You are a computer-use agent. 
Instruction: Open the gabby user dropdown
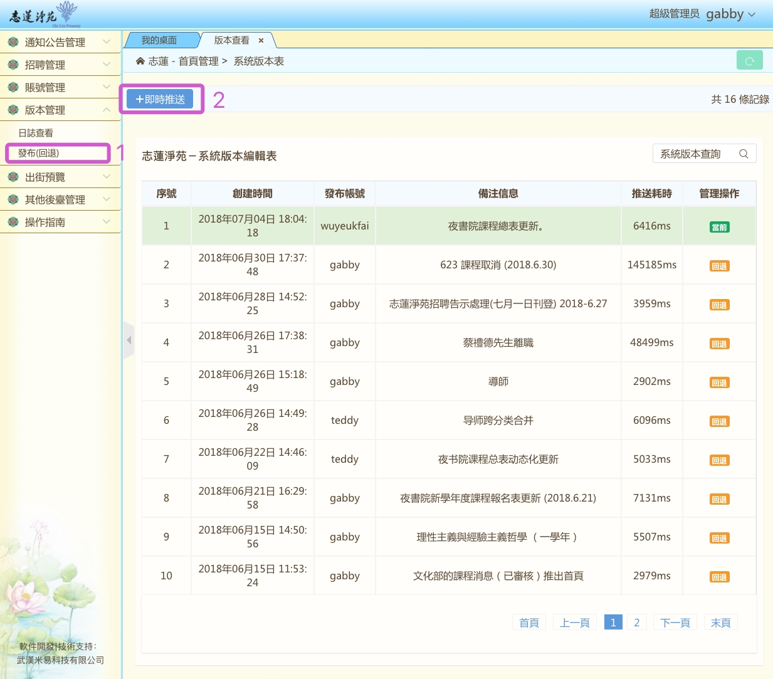point(730,14)
